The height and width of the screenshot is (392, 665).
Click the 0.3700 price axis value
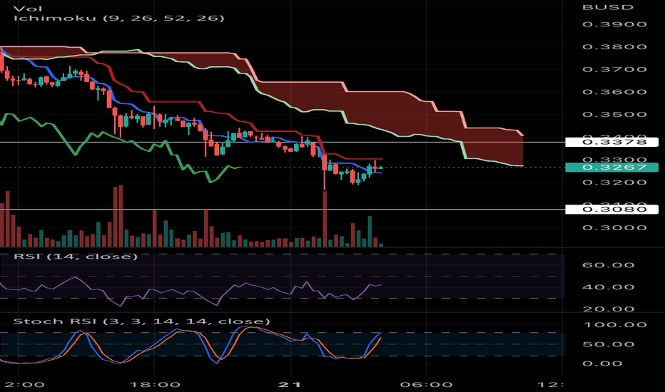(614, 69)
